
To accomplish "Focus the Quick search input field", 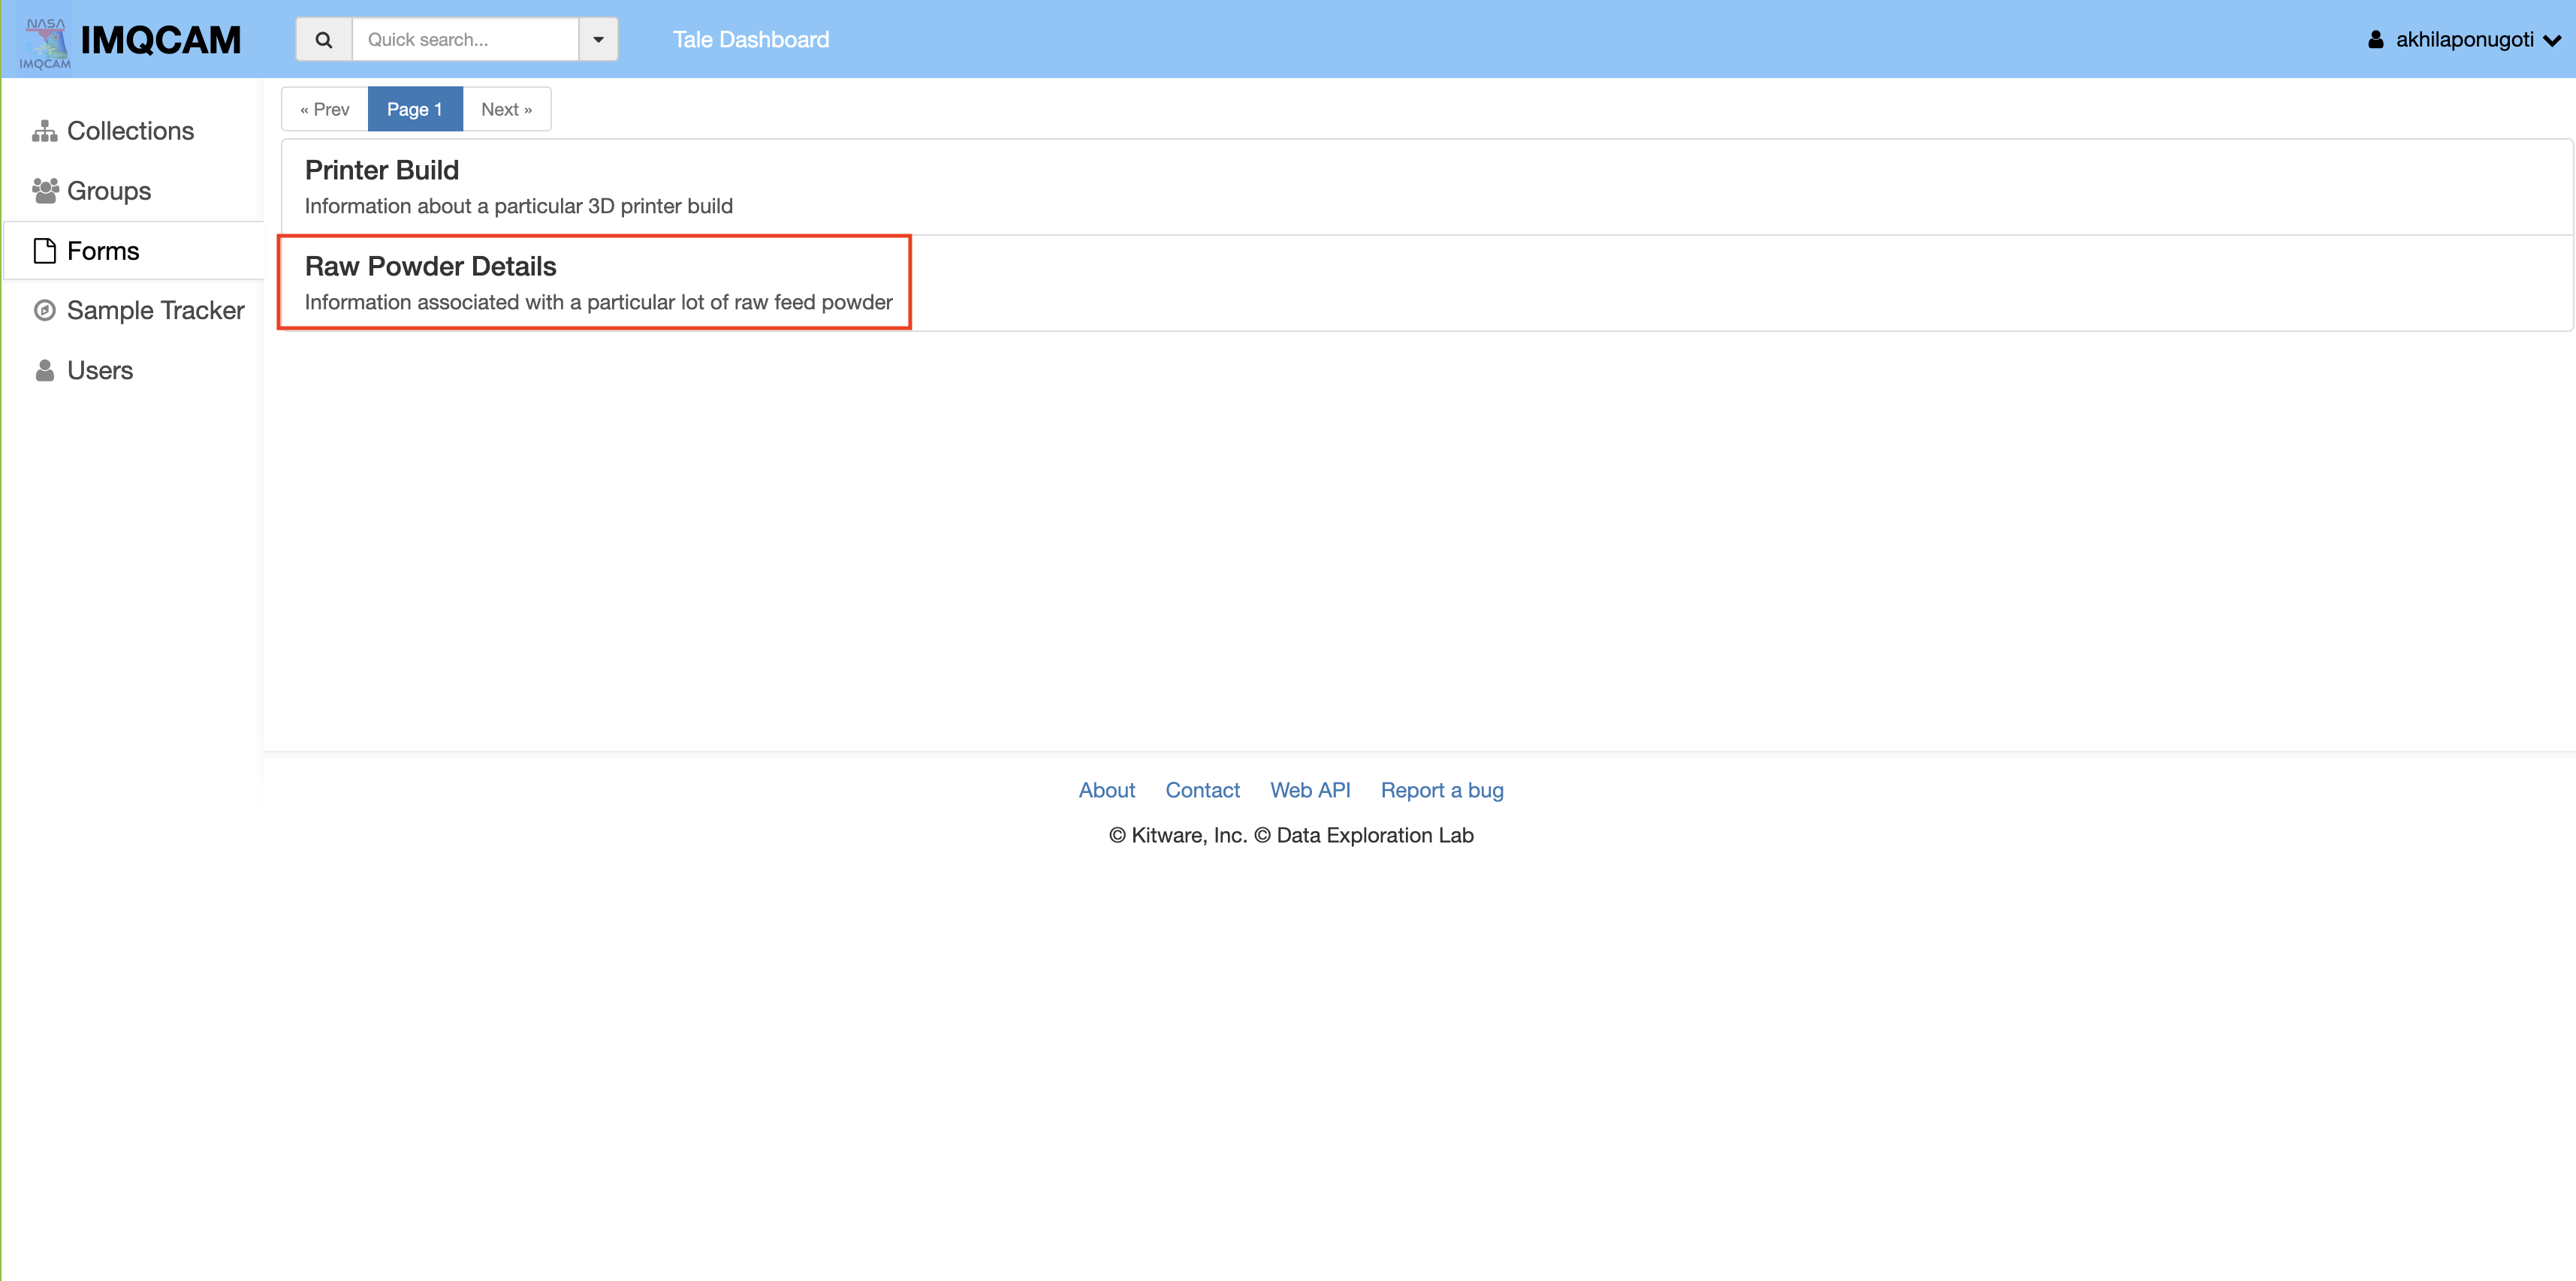I will [465, 40].
